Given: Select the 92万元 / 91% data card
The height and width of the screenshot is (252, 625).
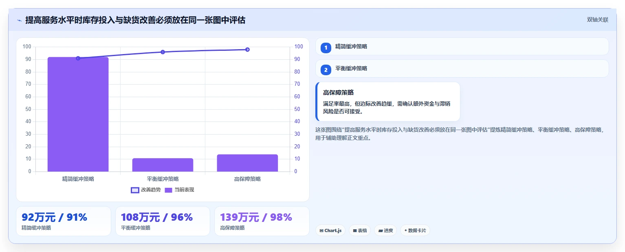Looking at the screenshot, I should coord(64,221).
